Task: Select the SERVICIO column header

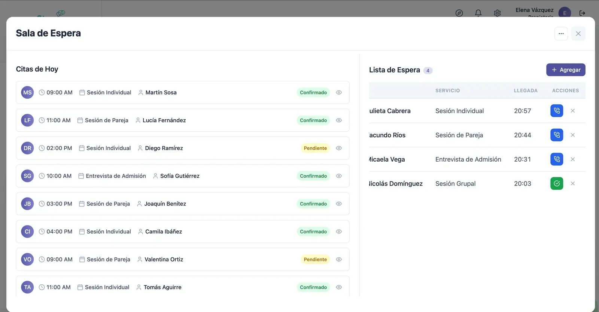Action: tap(447, 91)
